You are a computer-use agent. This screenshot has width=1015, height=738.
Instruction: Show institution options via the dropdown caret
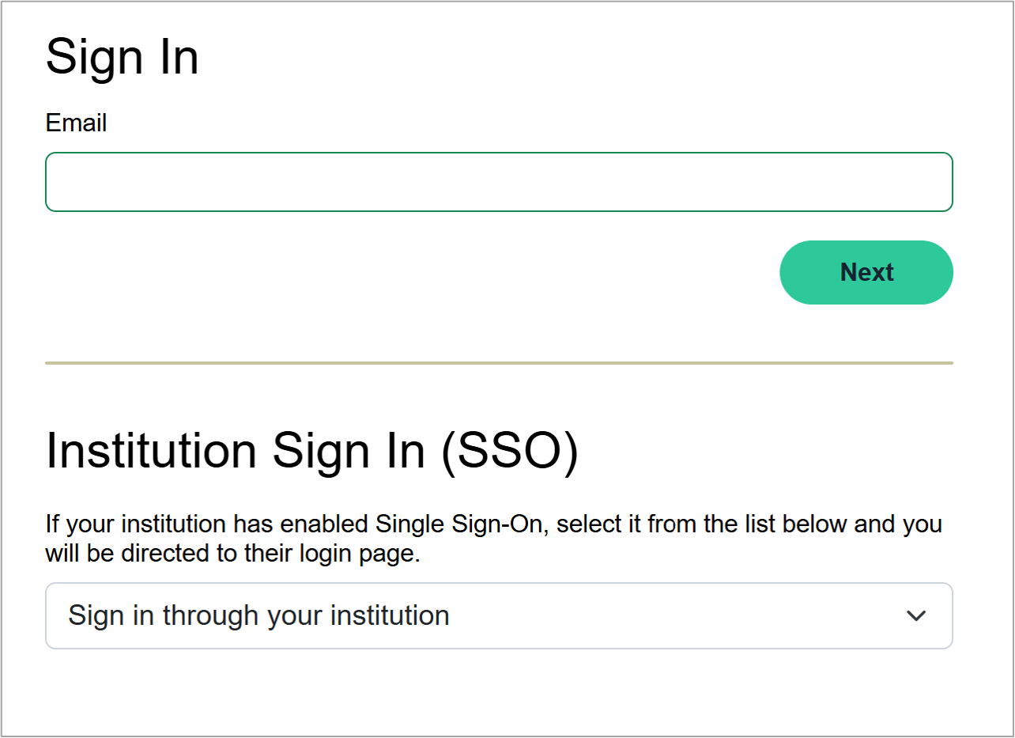915,615
